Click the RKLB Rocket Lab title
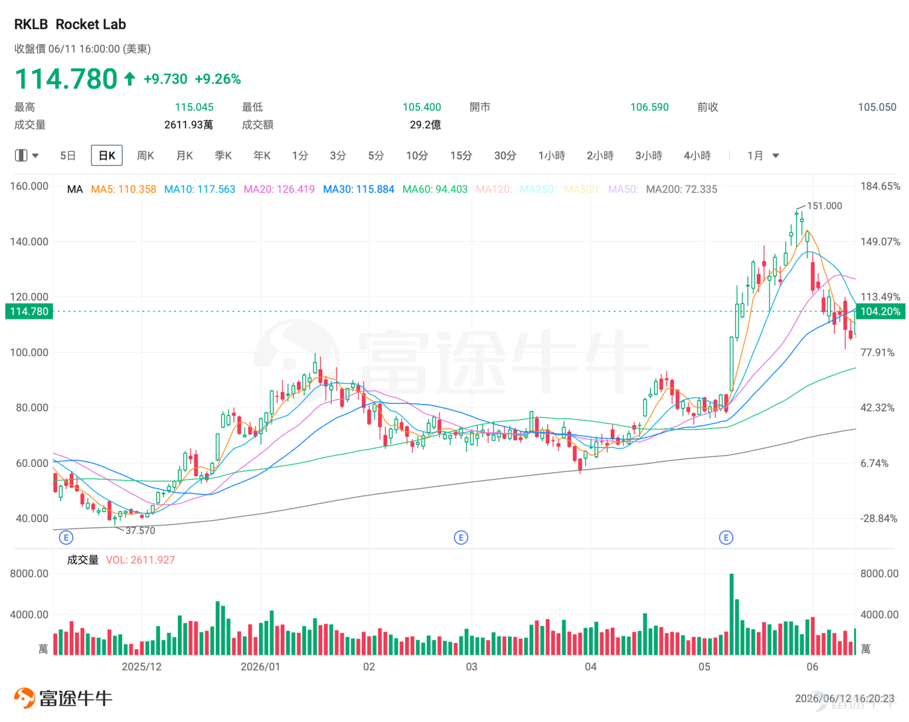 70,24
